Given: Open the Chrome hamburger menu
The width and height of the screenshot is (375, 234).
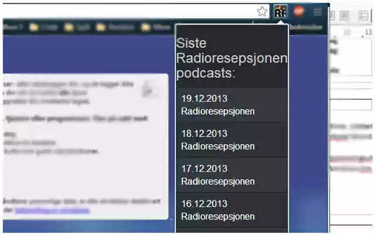Looking at the screenshot, I should coord(318,12).
